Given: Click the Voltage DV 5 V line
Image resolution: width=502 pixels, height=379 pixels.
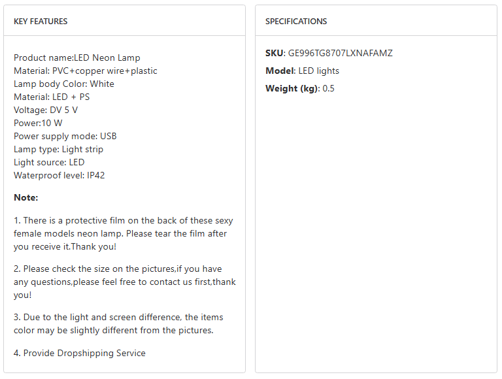Looking at the screenshot, I should [46, 110].
